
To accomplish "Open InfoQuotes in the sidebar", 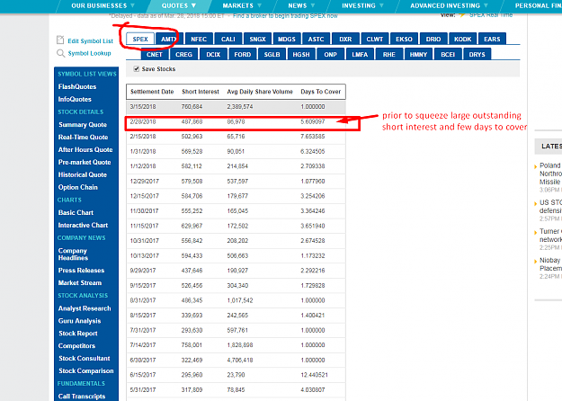I will 75,99.
